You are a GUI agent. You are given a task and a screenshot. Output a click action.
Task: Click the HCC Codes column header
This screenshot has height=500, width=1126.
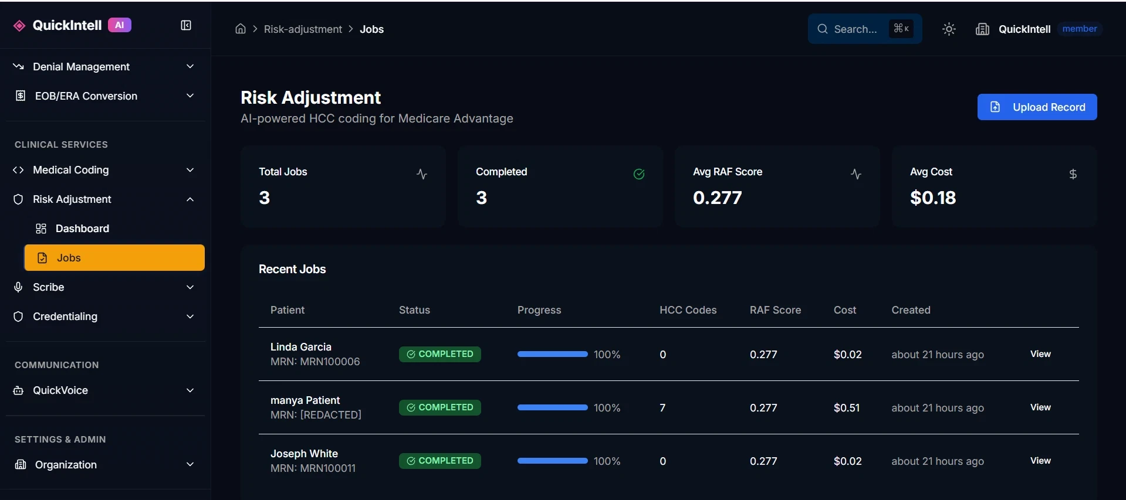coord(688,310)
